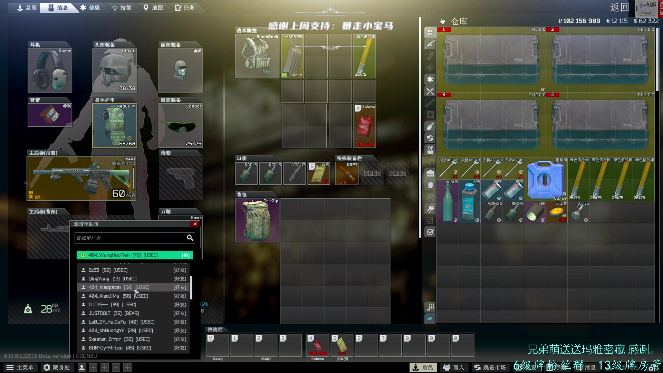The height and width of the screenshot is (373, 663).
Task: Select the M4A1 primary weapon slot
Action: 82,179
